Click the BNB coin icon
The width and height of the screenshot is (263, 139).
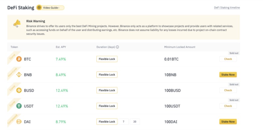pyautogui.click(x=19, y=74)
